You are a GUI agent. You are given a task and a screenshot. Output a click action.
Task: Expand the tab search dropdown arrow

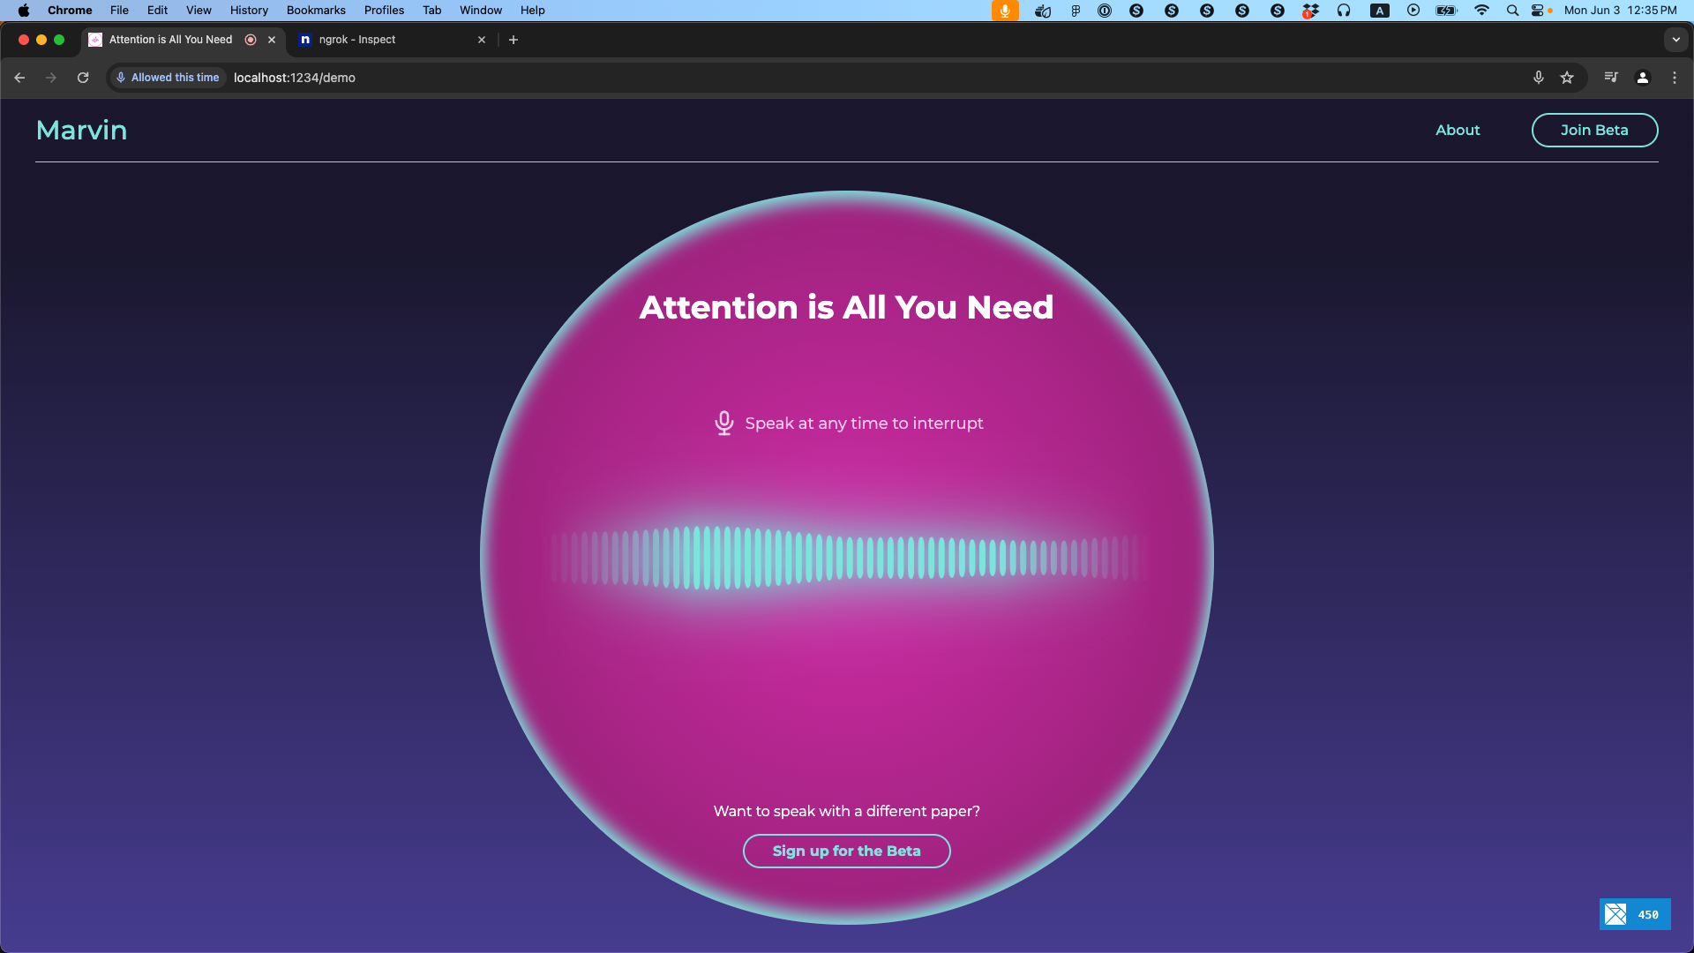click(x=1675, y=40)
